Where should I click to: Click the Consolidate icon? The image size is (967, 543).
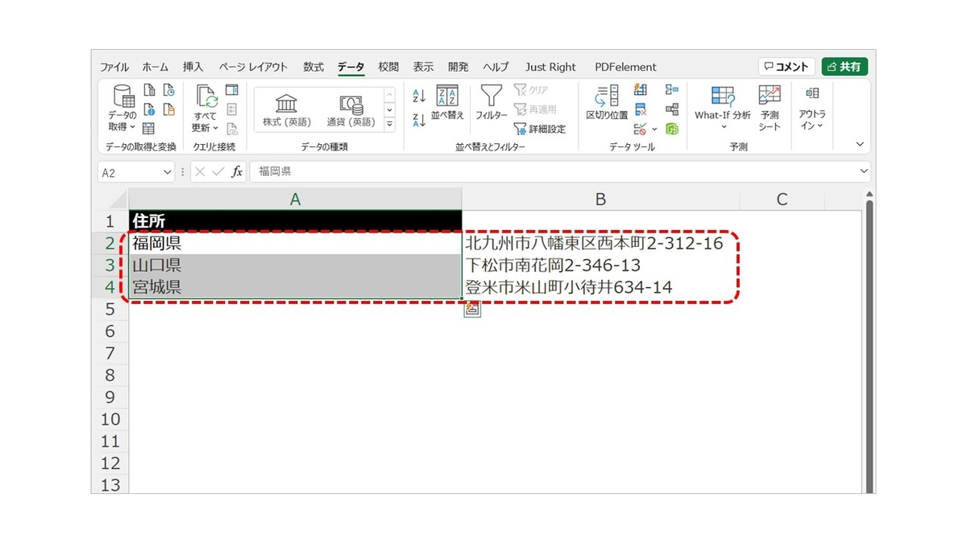[x=671, y=90]
